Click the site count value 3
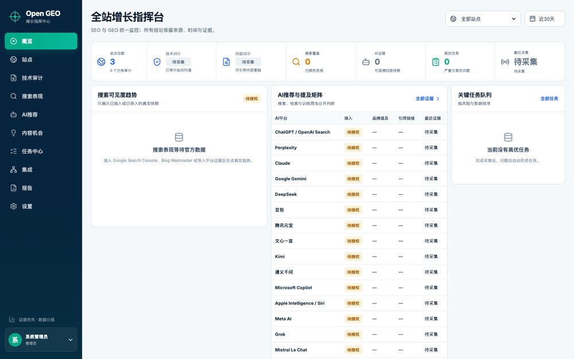Viewport: 574px width, 359px height. coord(113,61)
